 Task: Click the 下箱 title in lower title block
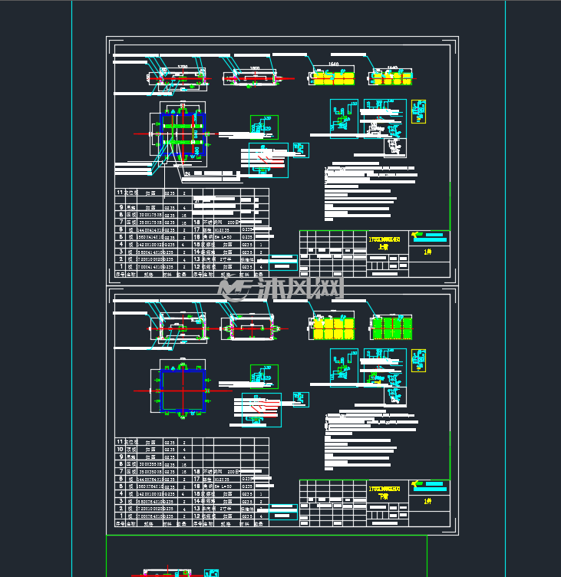tap(383, 496)
